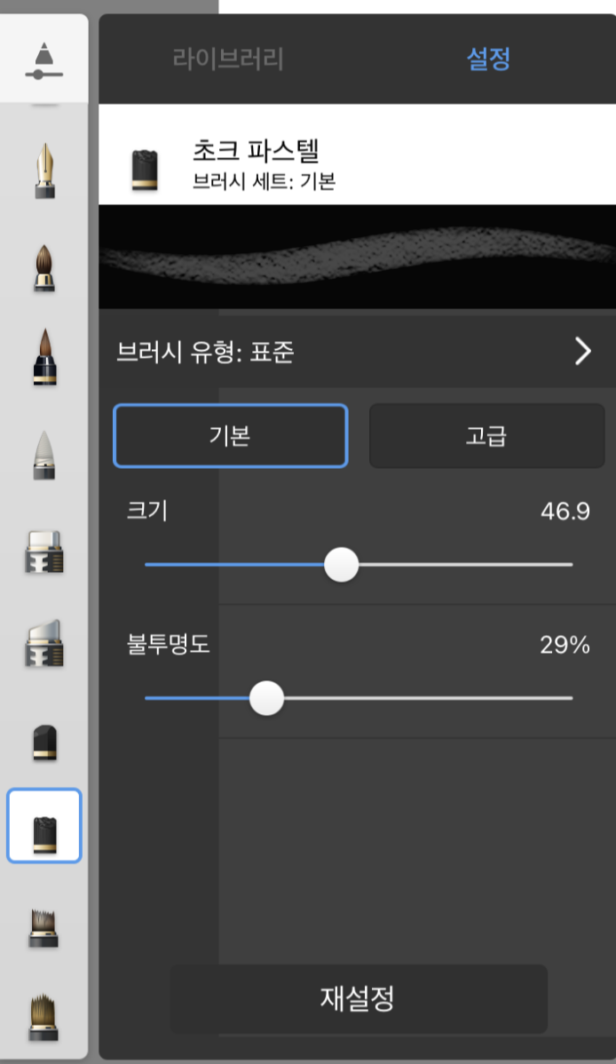This screenshot has width=616, height=1064.
Task: Click the chevron arrow beside brush type
Action: tap(583, 352)
